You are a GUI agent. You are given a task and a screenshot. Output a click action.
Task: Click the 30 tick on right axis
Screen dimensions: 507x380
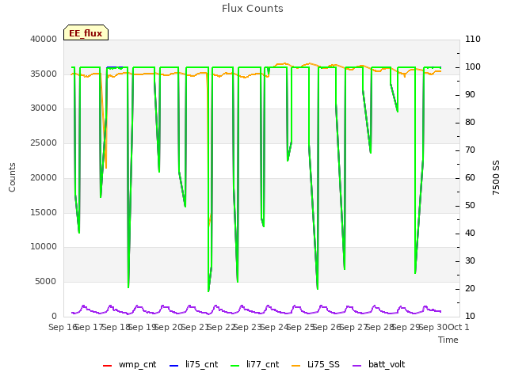(x=470, y=261)
